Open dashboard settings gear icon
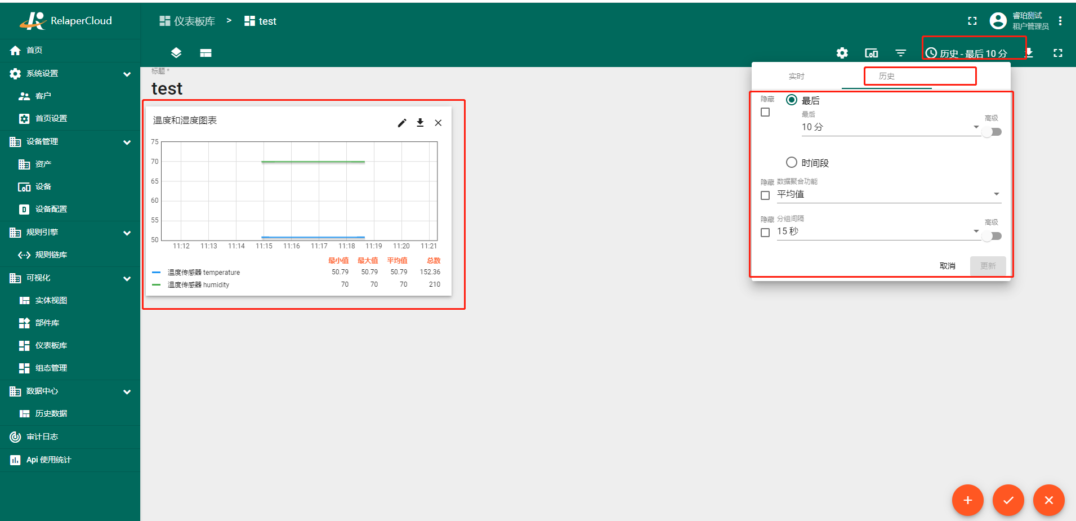The image size is (1076, 521). click(842, 53)
